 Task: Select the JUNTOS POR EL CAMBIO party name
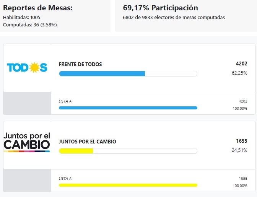tap(87, 142)
